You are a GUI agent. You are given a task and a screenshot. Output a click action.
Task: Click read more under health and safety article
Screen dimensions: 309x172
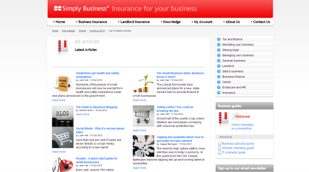tap(58, 100)
